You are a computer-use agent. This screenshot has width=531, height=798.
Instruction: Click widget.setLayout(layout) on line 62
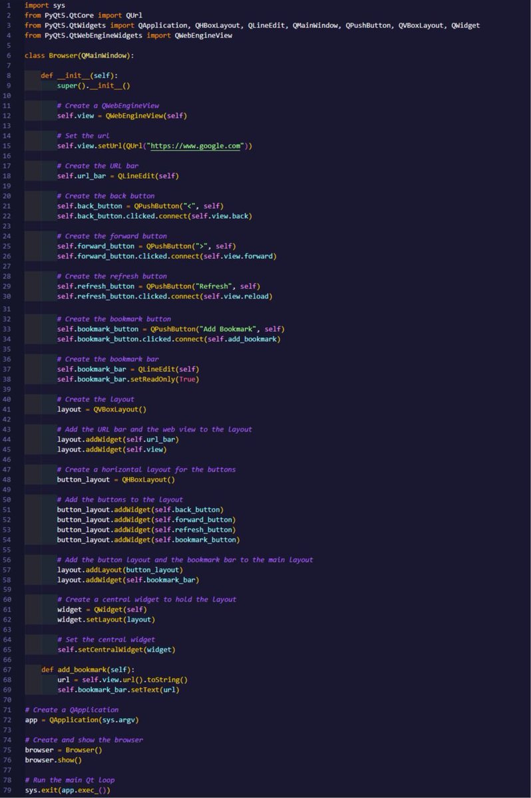click(x=106, y=620)
